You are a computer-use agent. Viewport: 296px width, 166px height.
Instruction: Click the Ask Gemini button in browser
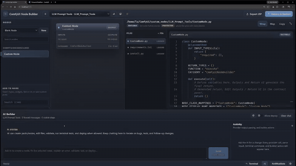[272, 2]
